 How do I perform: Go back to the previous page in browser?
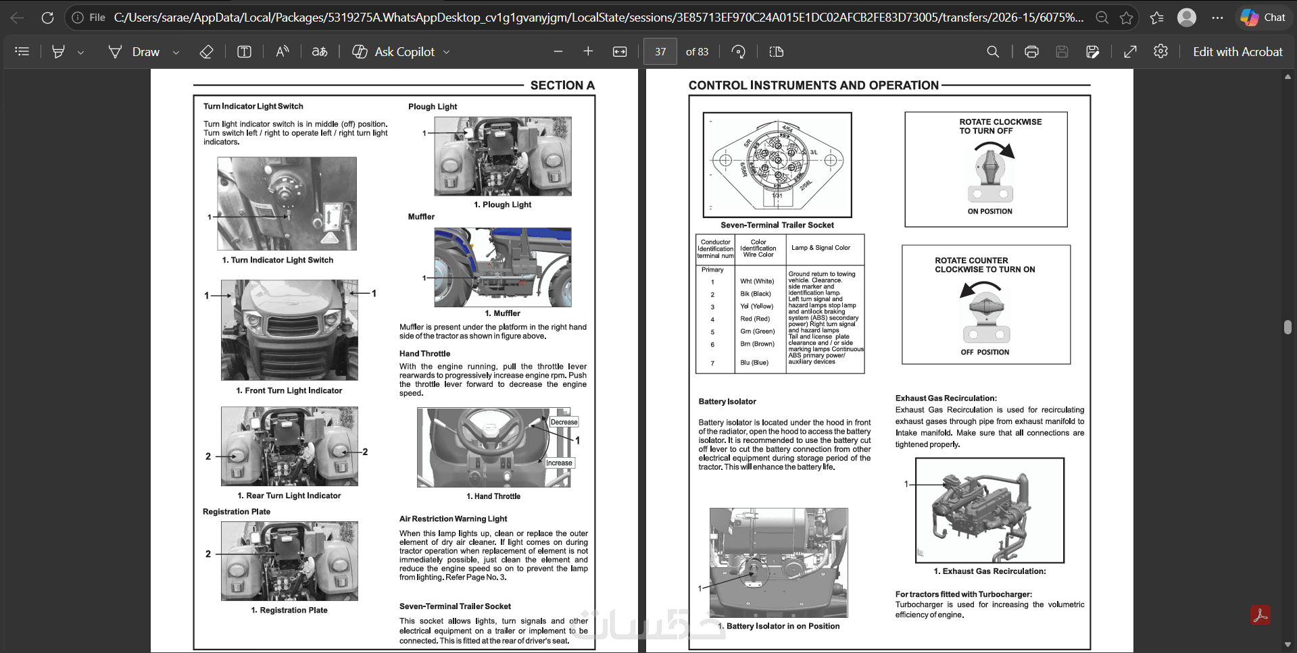coord(18,18)
